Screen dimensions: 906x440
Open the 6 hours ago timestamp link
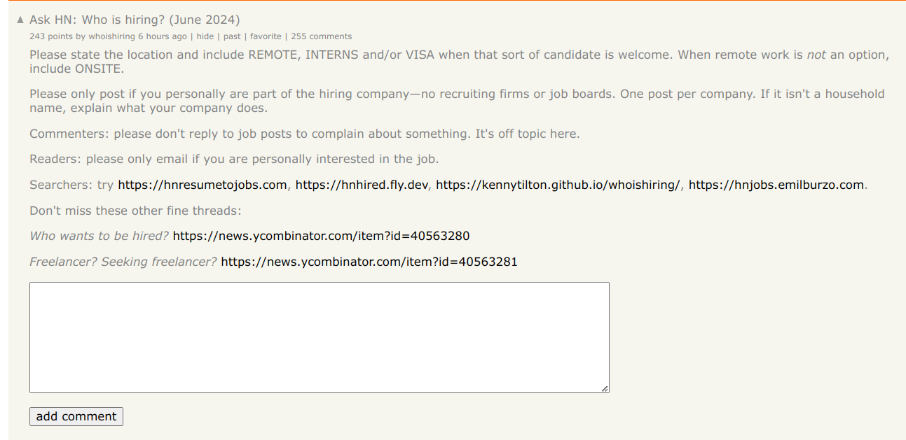(x=163, y=36)
